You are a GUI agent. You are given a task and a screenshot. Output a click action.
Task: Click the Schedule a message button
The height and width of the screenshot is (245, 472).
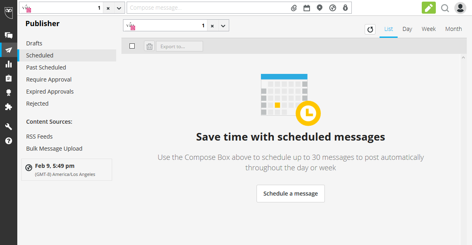point(291,194)
